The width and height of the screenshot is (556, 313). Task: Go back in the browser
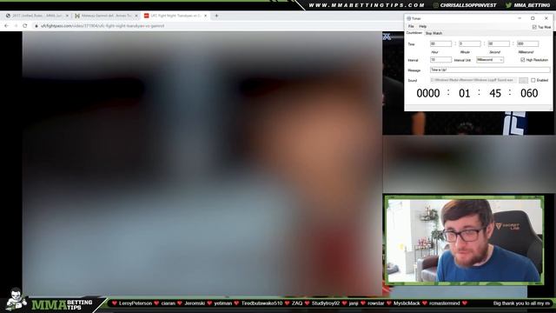pos(6,26)
